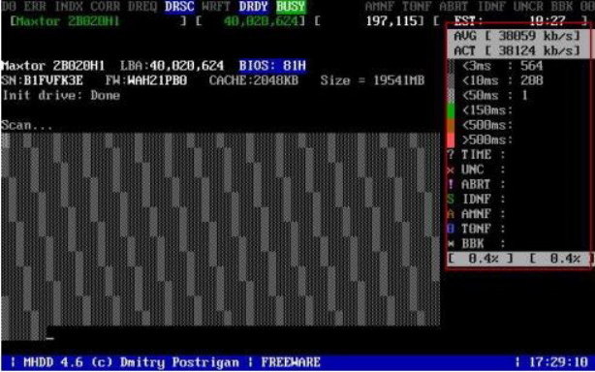
Task: Click the red >500ms block swatch
Action: [451, 139]
